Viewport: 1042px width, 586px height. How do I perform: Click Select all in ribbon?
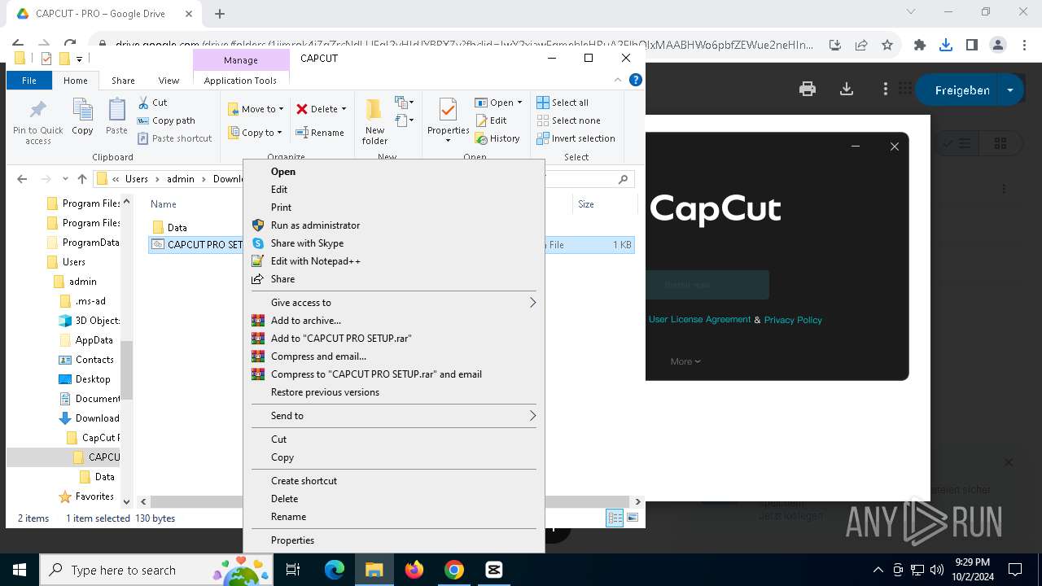563,103
